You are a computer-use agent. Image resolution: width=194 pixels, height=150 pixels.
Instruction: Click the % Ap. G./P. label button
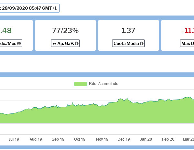click(x=65, y=43)
